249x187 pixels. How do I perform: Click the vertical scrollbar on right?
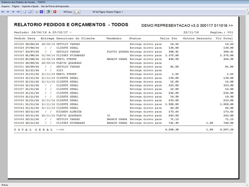tap(247, 93)
